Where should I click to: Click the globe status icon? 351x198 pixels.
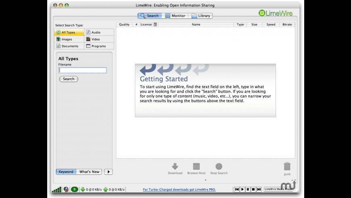pyautogui.click(x=66, y=190)
